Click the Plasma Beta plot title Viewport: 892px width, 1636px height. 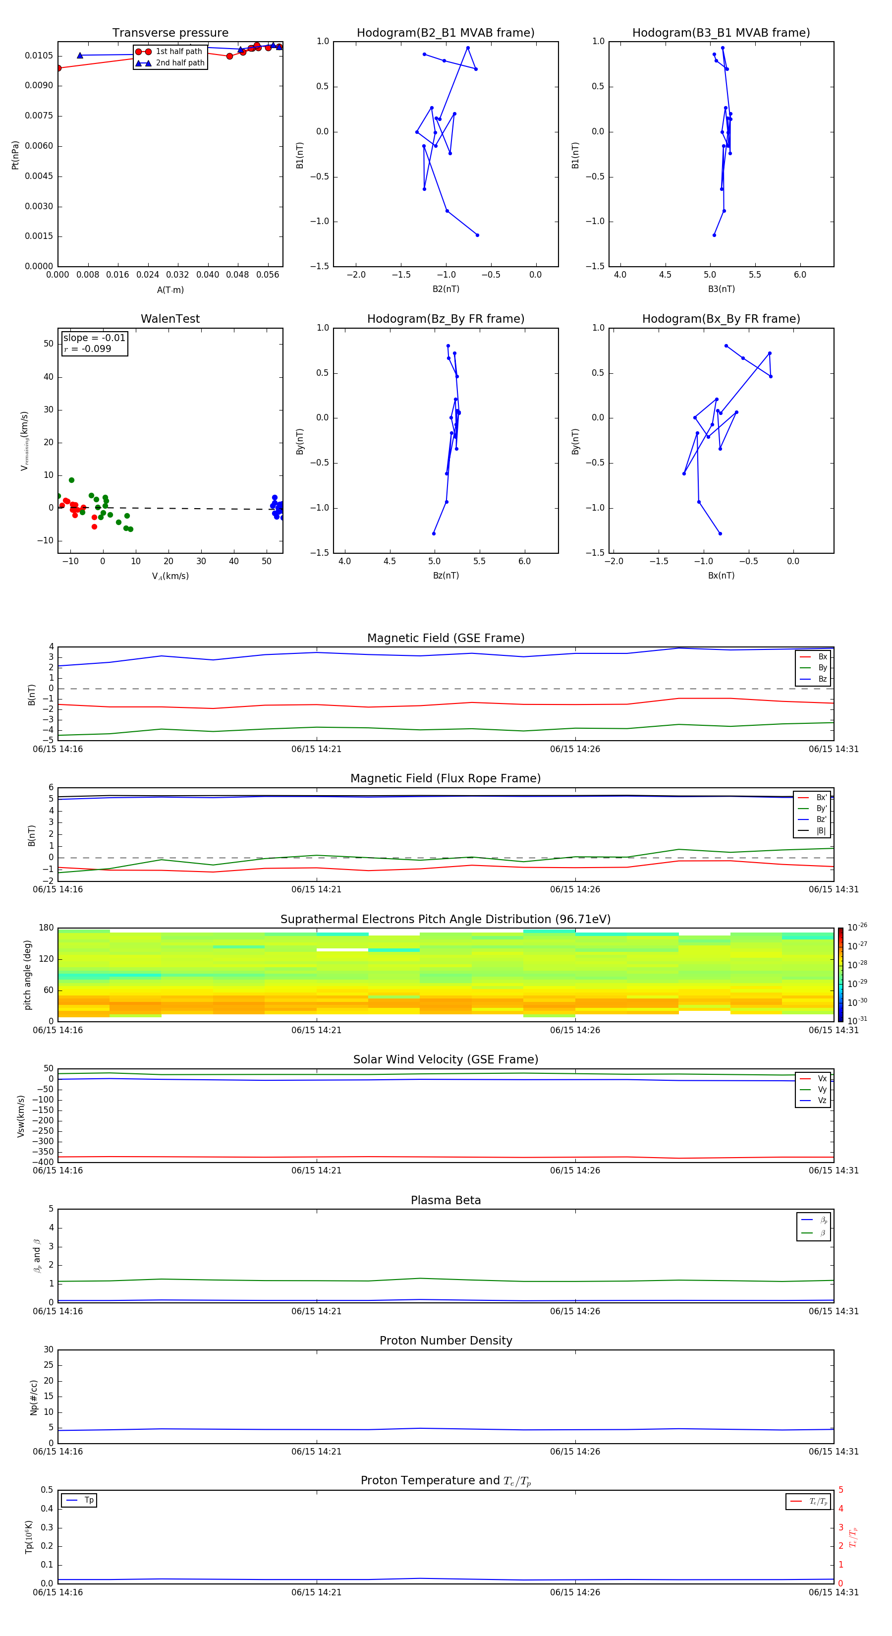click(446, 1201)
